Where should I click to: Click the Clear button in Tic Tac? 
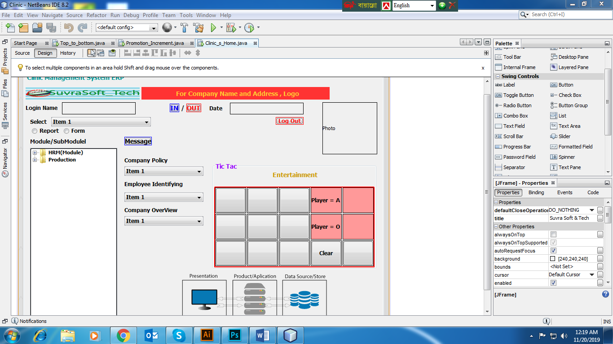(x=326, y=253)
